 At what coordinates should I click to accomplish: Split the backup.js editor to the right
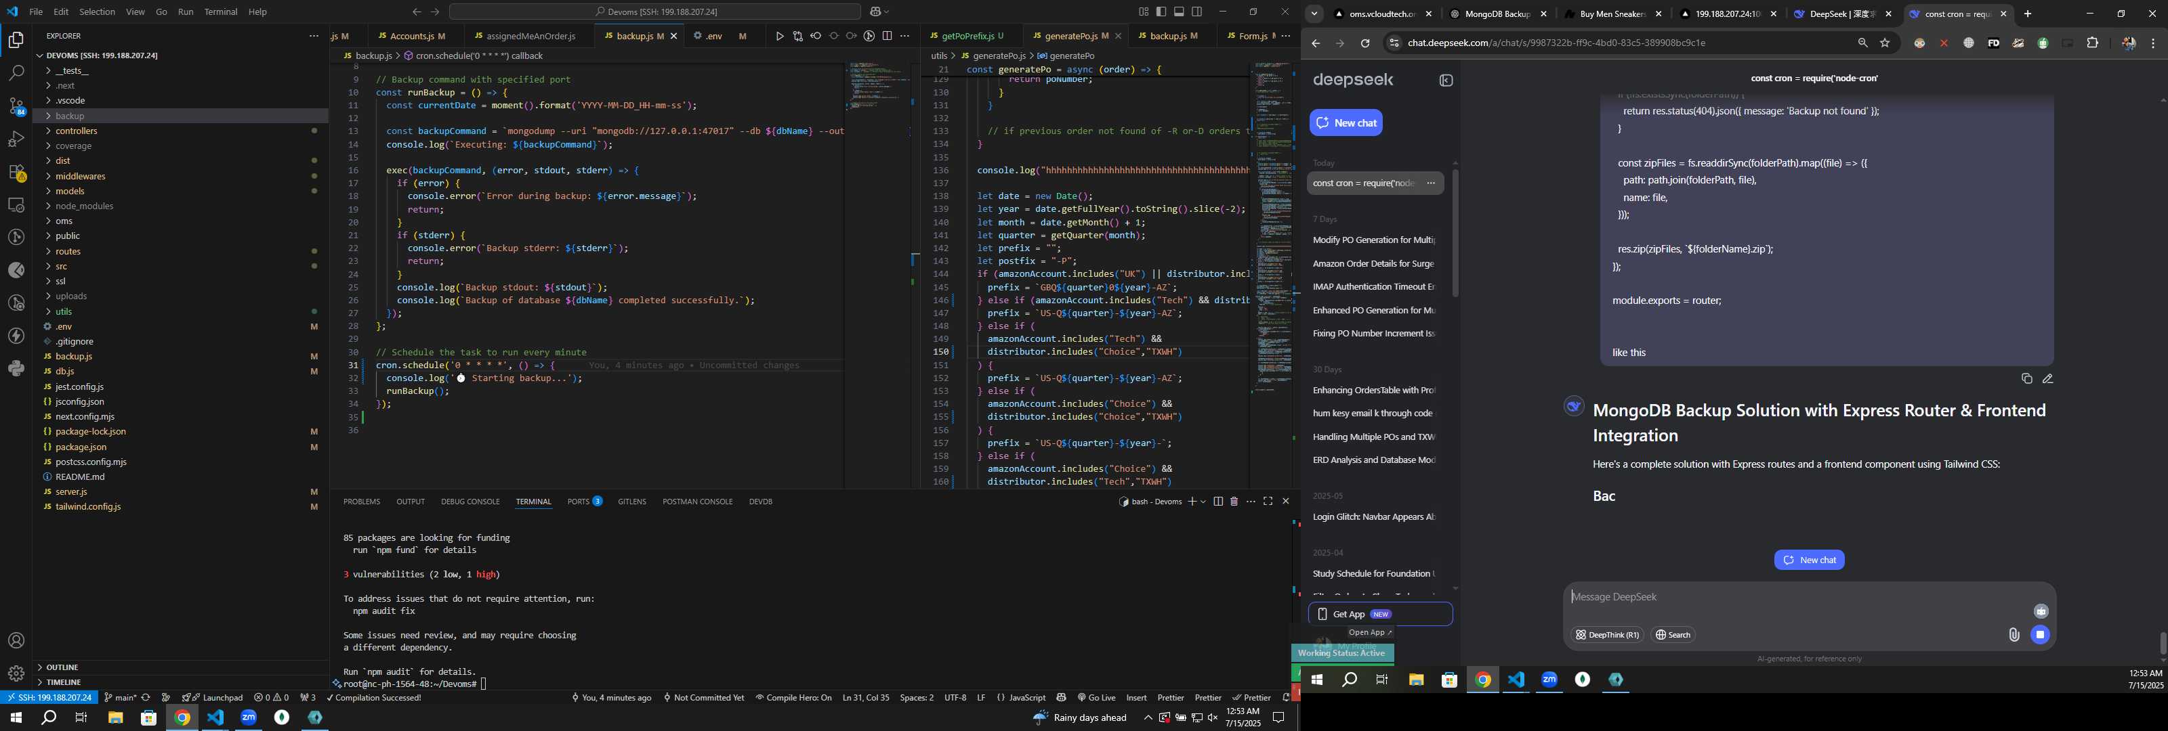coord(887,36)
